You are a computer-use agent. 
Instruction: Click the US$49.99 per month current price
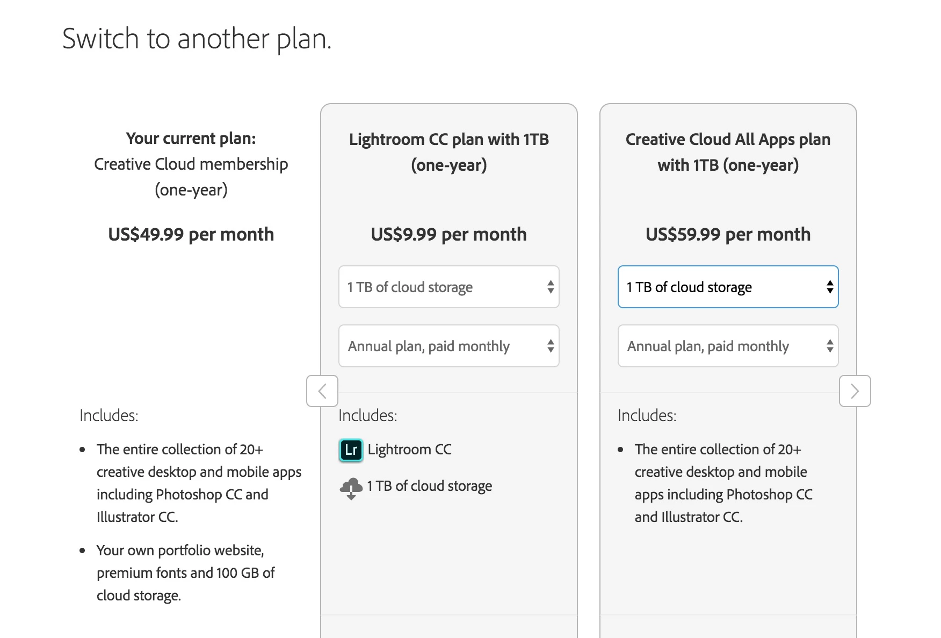click(x=191, y=234)
